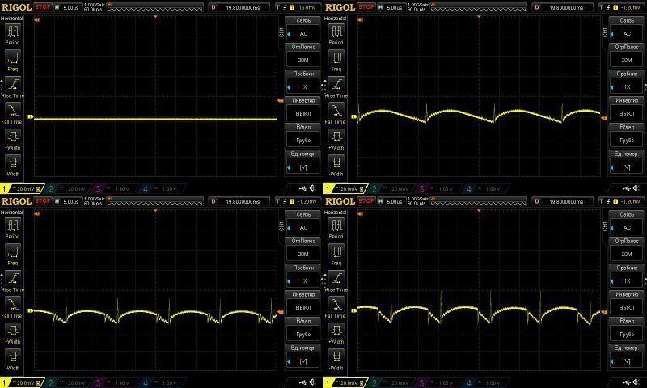Select Rise Time measurement in top-left scope screen
647x388 pixels.
tap(13, 87)
